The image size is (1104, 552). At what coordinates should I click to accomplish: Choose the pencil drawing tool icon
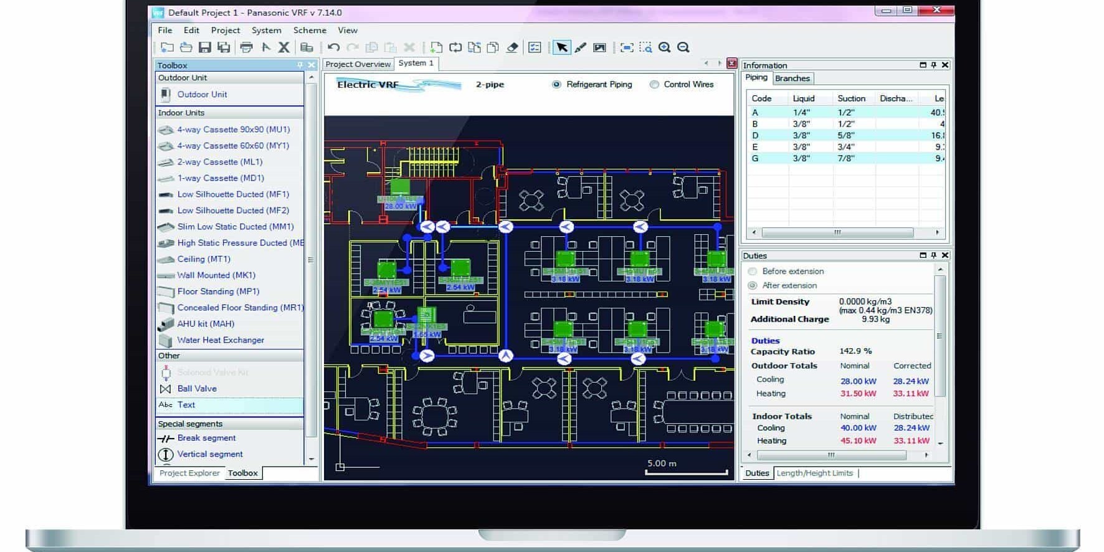tap(581, 47)
